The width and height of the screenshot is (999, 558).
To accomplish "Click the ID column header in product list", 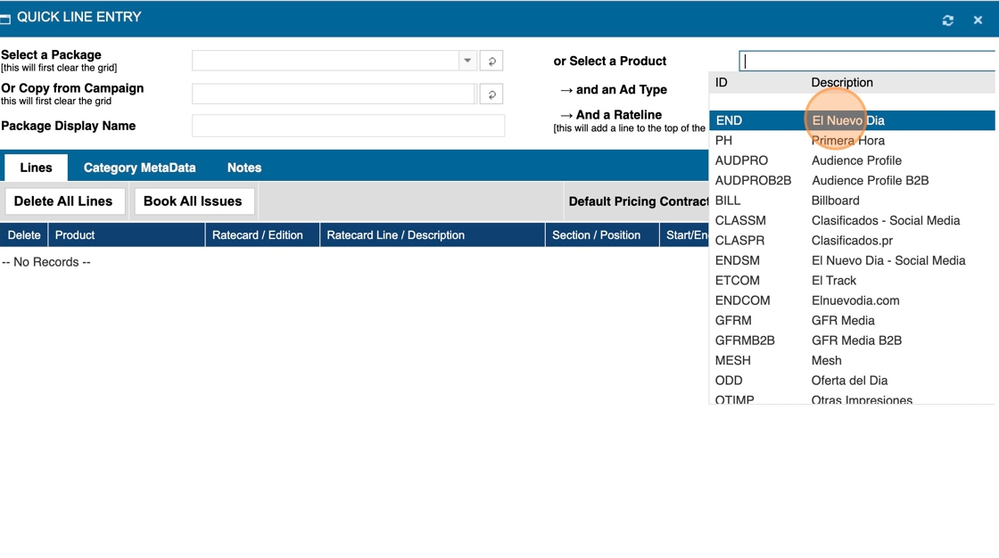I will [722, 82].
